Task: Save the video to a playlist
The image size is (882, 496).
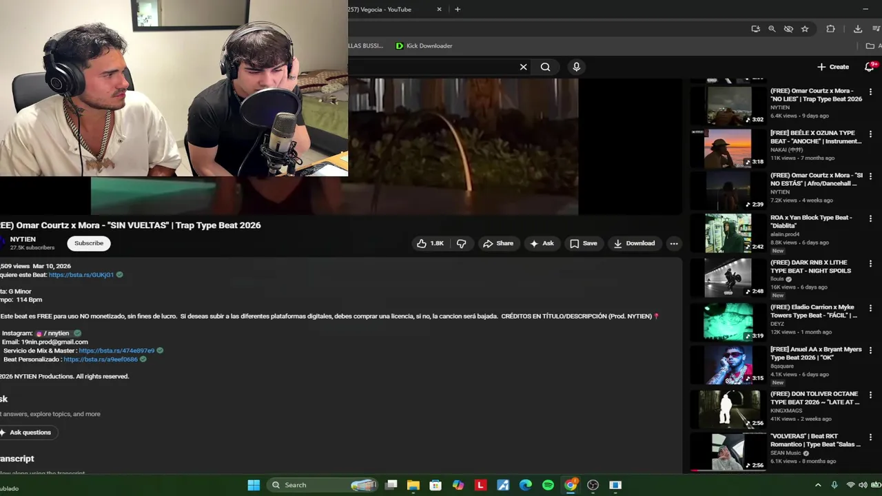Action: coord(584,243)
